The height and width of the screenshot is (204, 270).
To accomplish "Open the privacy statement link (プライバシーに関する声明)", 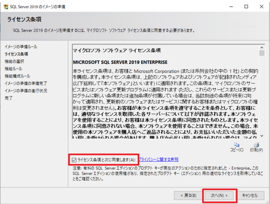I will [158, 160].
